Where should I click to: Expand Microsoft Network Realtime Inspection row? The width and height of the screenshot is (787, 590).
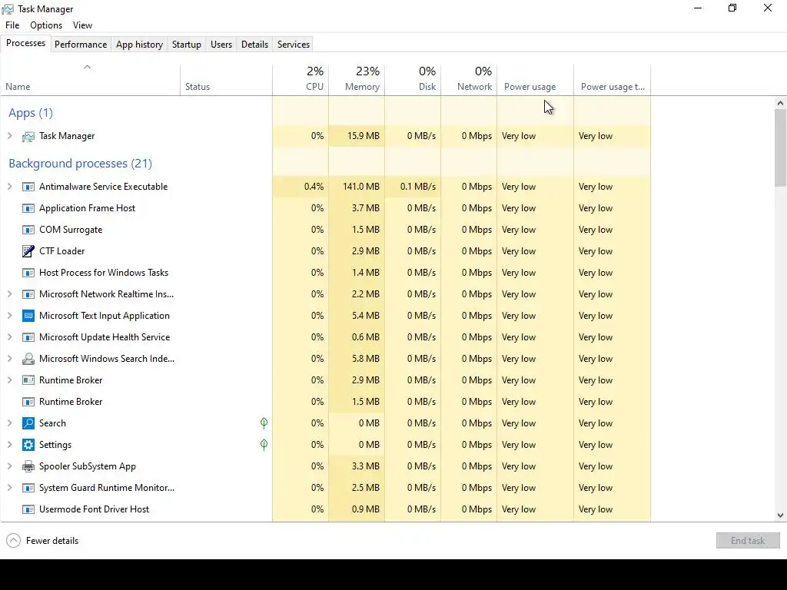pyautogui.click(x=9, y=294)
